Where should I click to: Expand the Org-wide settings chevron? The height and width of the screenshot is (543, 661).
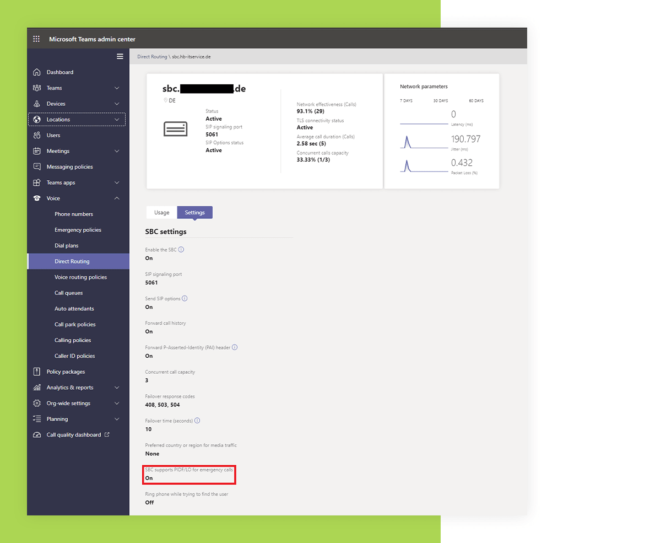tap(117, 403)
